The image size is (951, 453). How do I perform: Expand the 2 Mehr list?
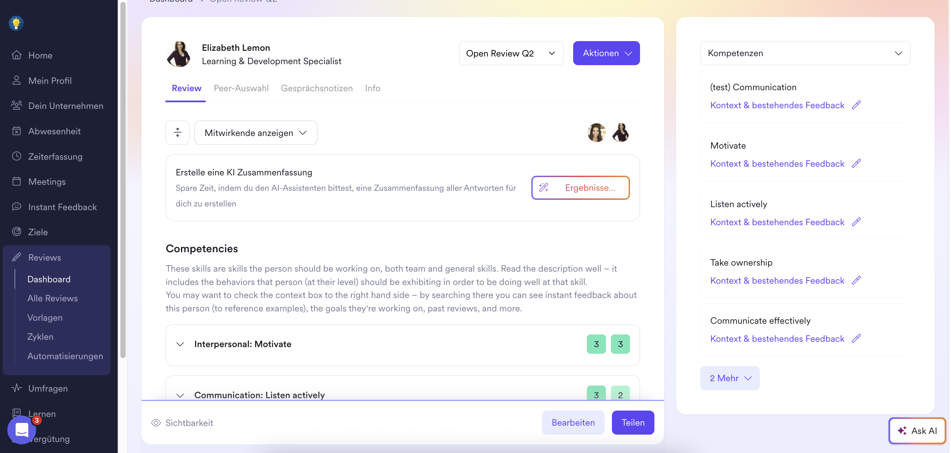[x=730, y=378]
